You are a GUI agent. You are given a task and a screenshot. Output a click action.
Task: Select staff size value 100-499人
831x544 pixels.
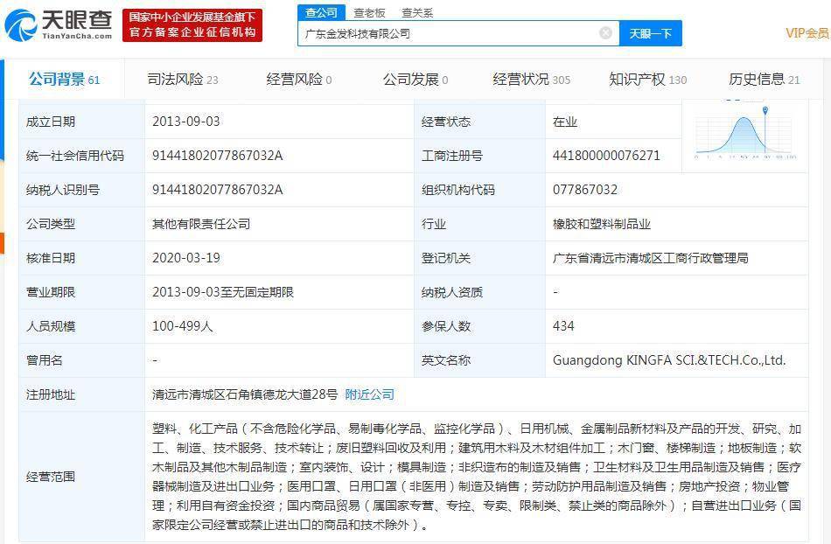click(x=182, y=326)
